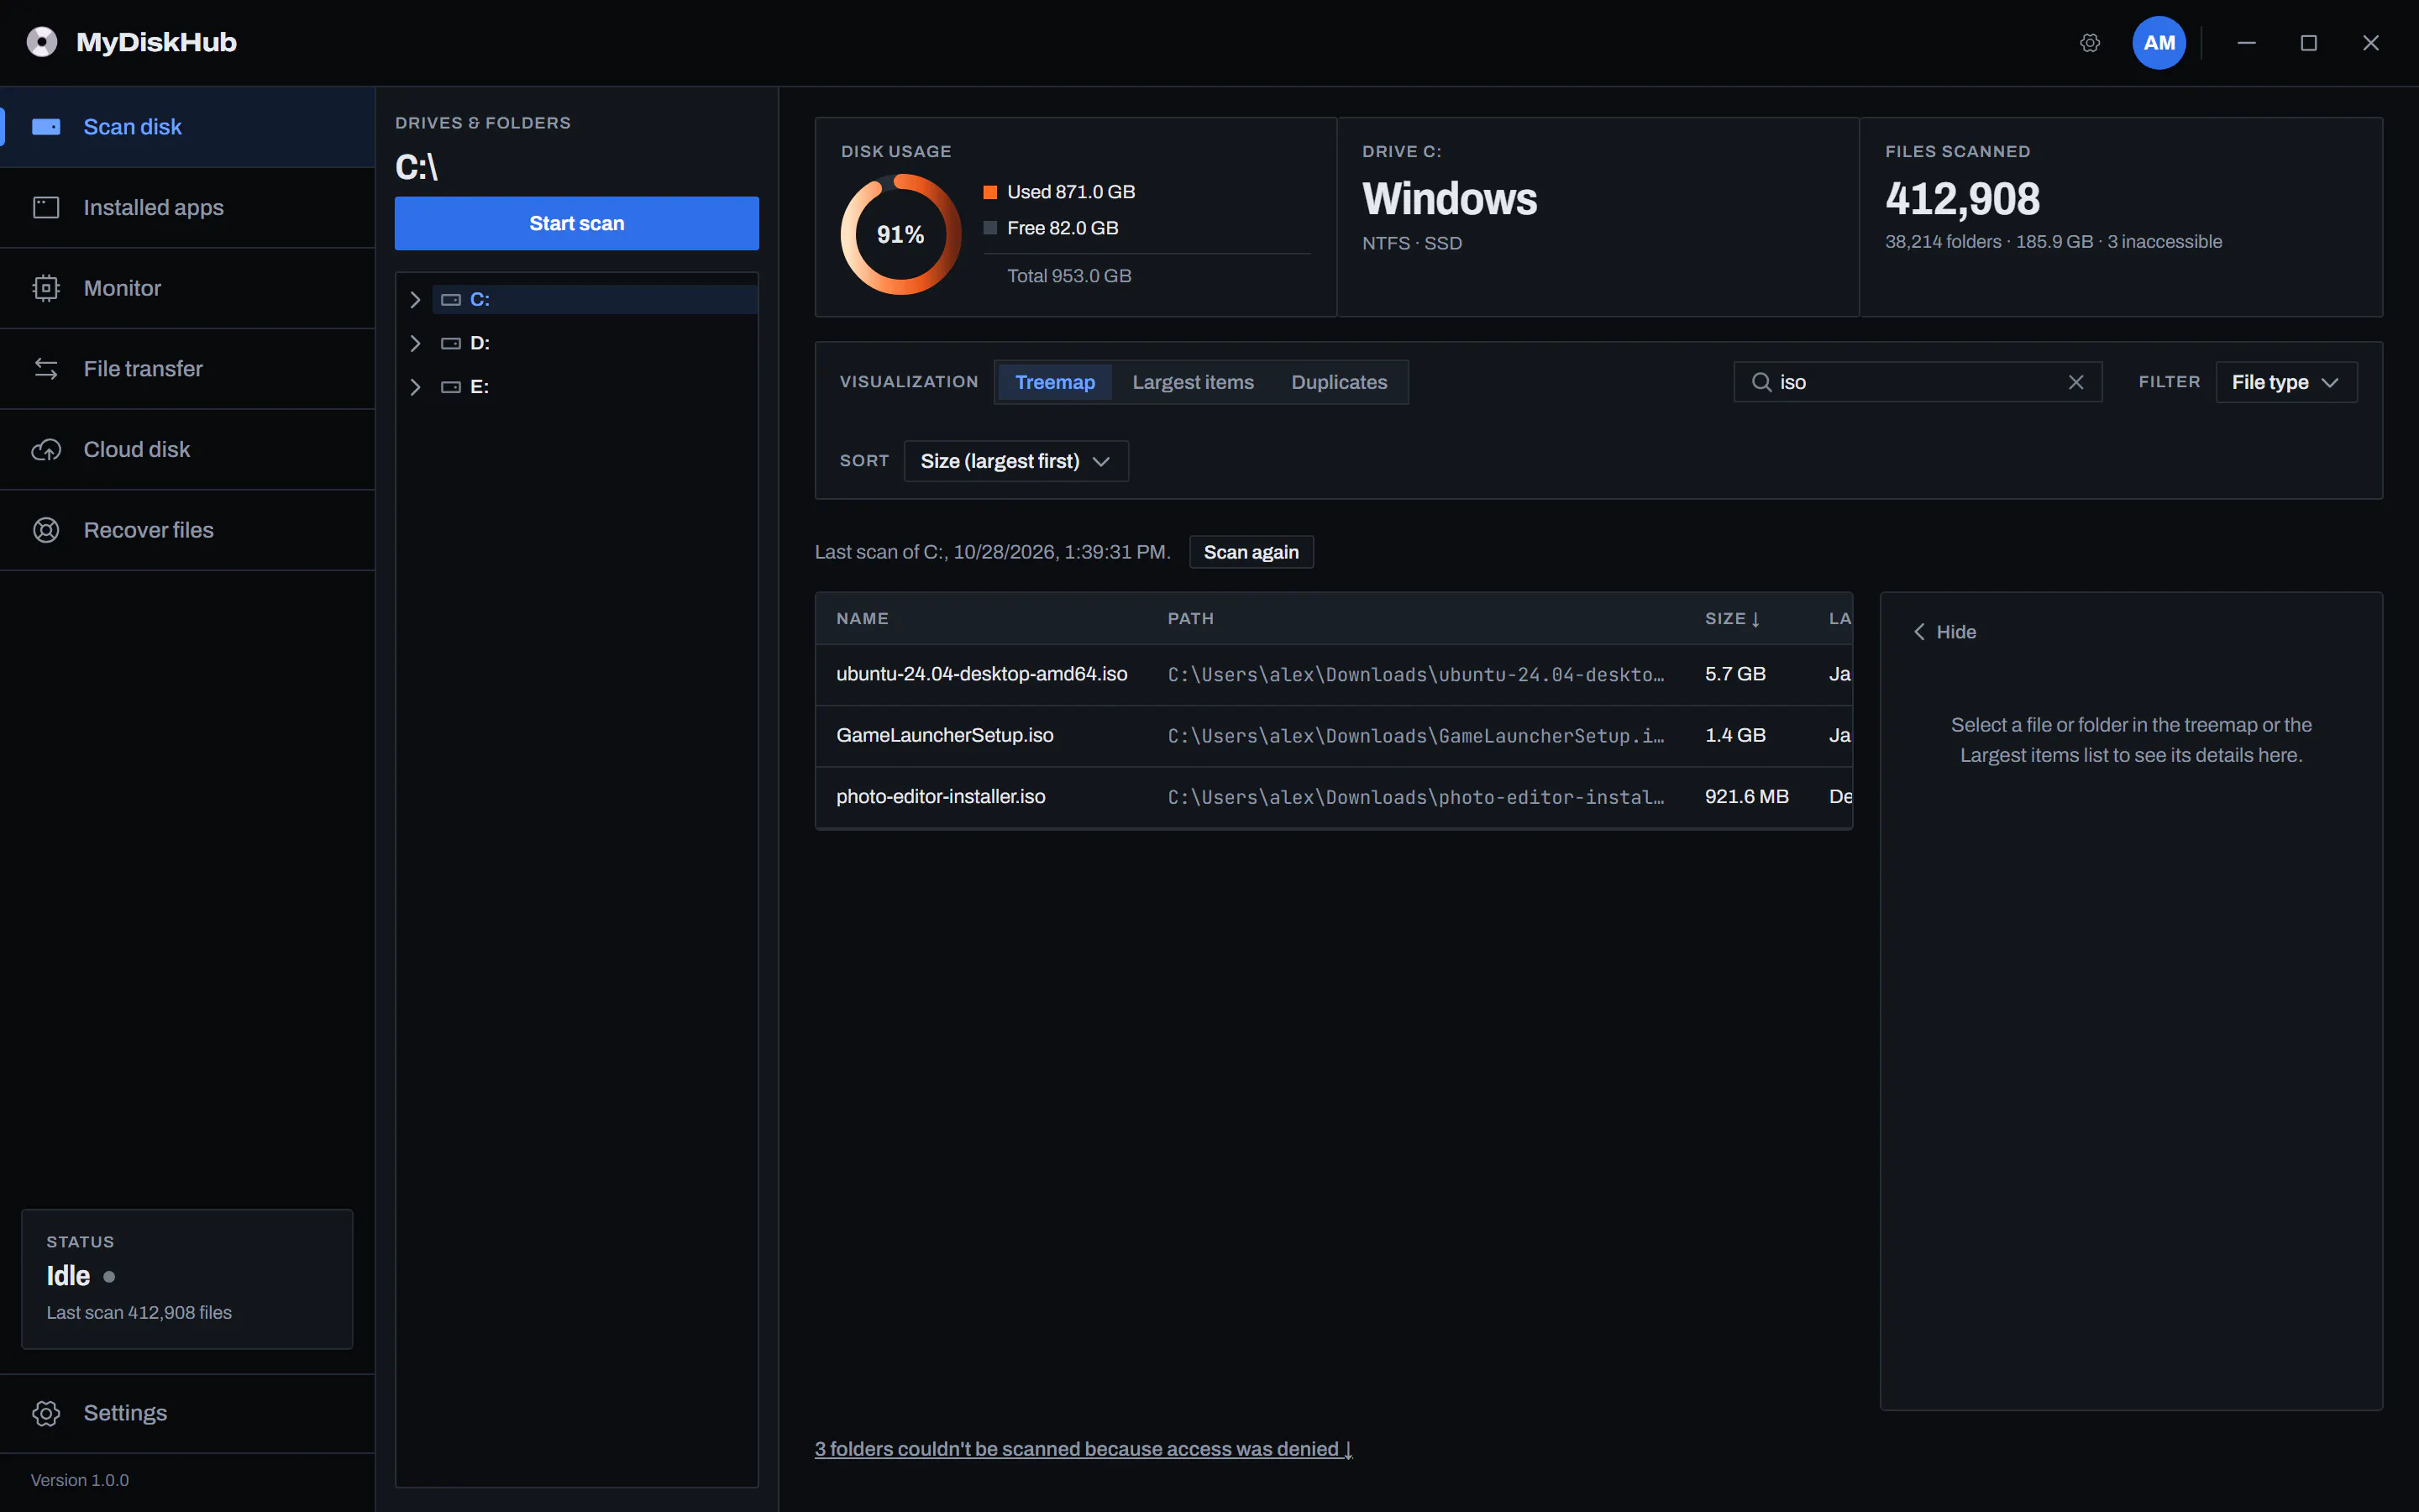The image size is (2419, 1512).
Task: Click the Scan again button
Action: click(1251, 552)
